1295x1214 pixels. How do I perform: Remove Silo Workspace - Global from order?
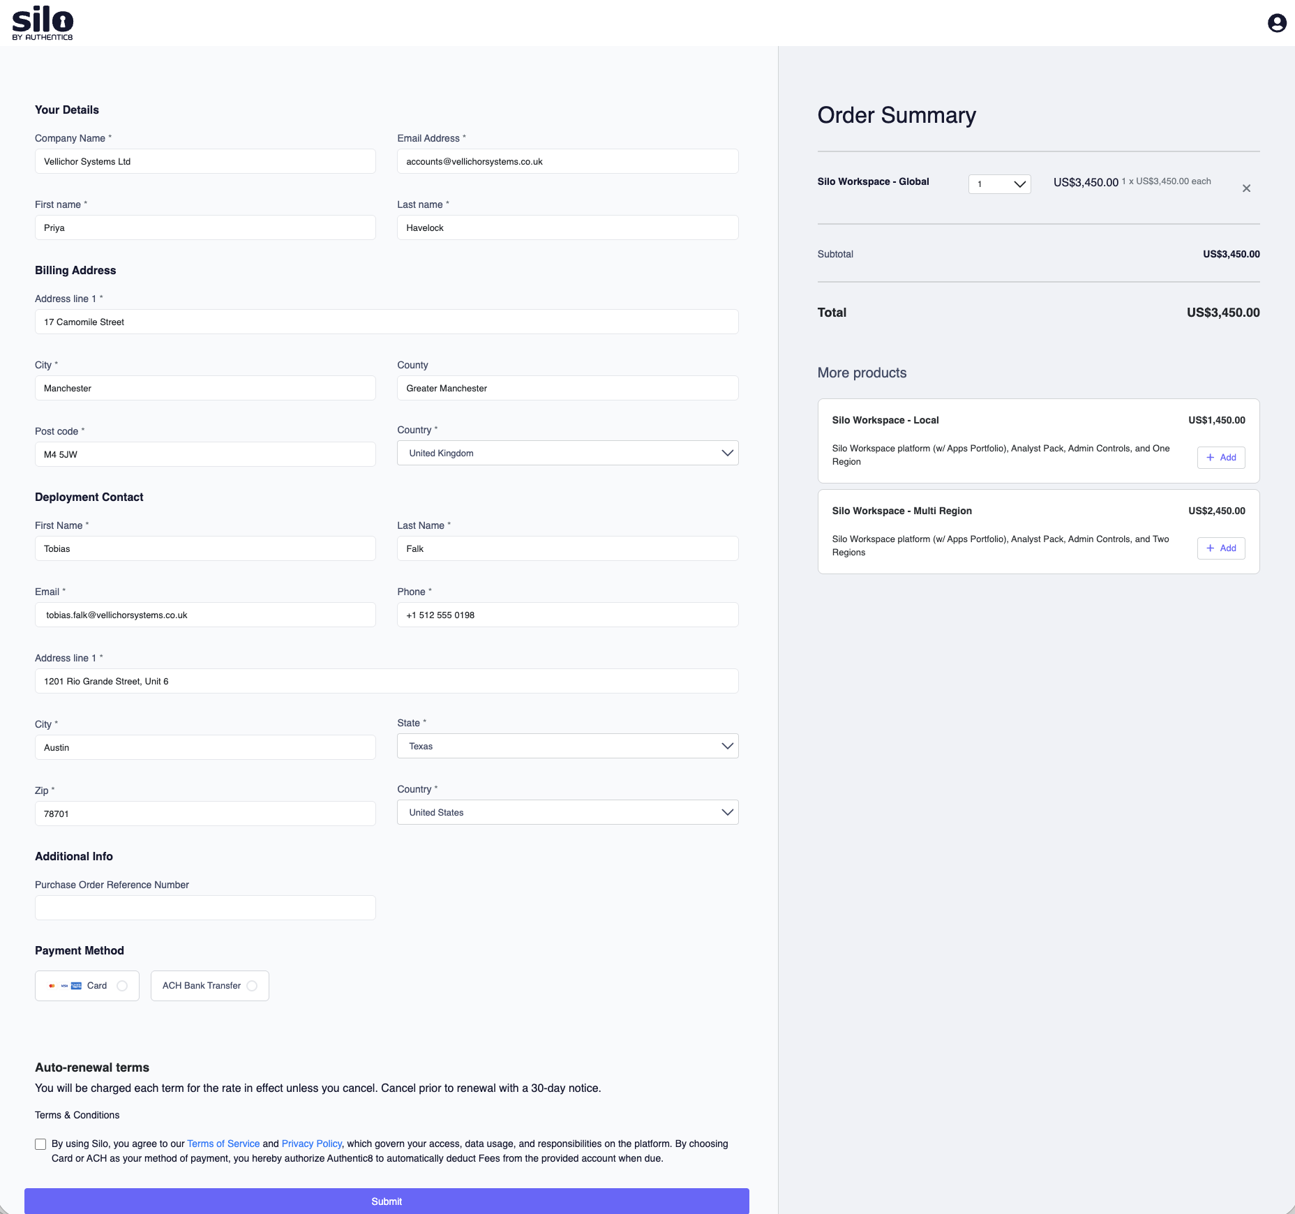click(x=1246, y=188)
